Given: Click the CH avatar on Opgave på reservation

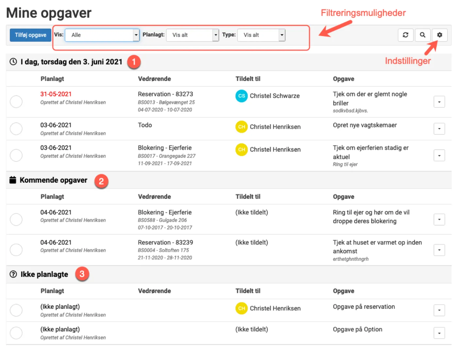Looking at the screenshot, I should click(x=241, y=308).
